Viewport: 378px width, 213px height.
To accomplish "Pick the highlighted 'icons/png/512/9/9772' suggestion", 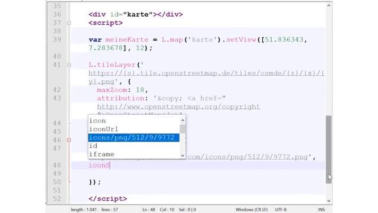I will (x=134, y=138).
